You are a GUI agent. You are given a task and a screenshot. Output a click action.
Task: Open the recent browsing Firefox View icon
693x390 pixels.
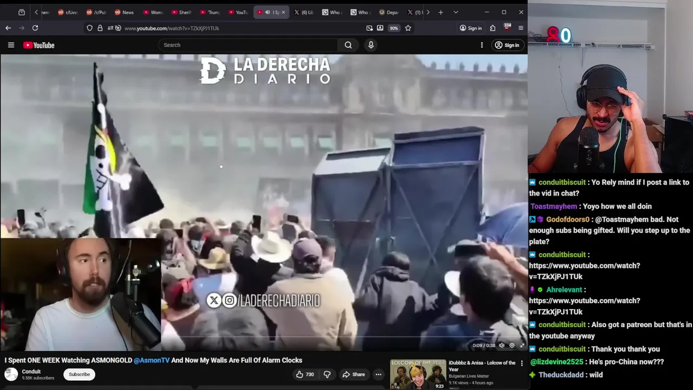[22, 12]
